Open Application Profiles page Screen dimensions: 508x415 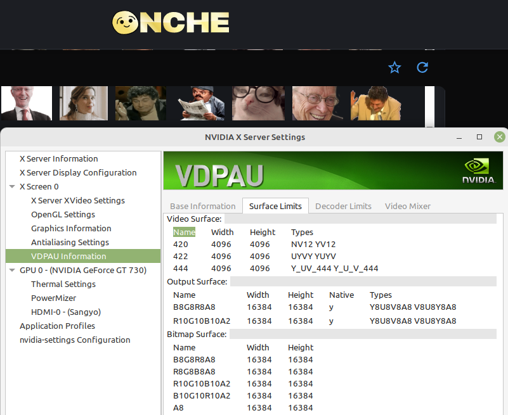[57, 326]
